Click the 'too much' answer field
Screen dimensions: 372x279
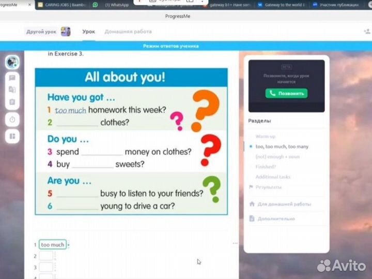[x=53, y=245]
